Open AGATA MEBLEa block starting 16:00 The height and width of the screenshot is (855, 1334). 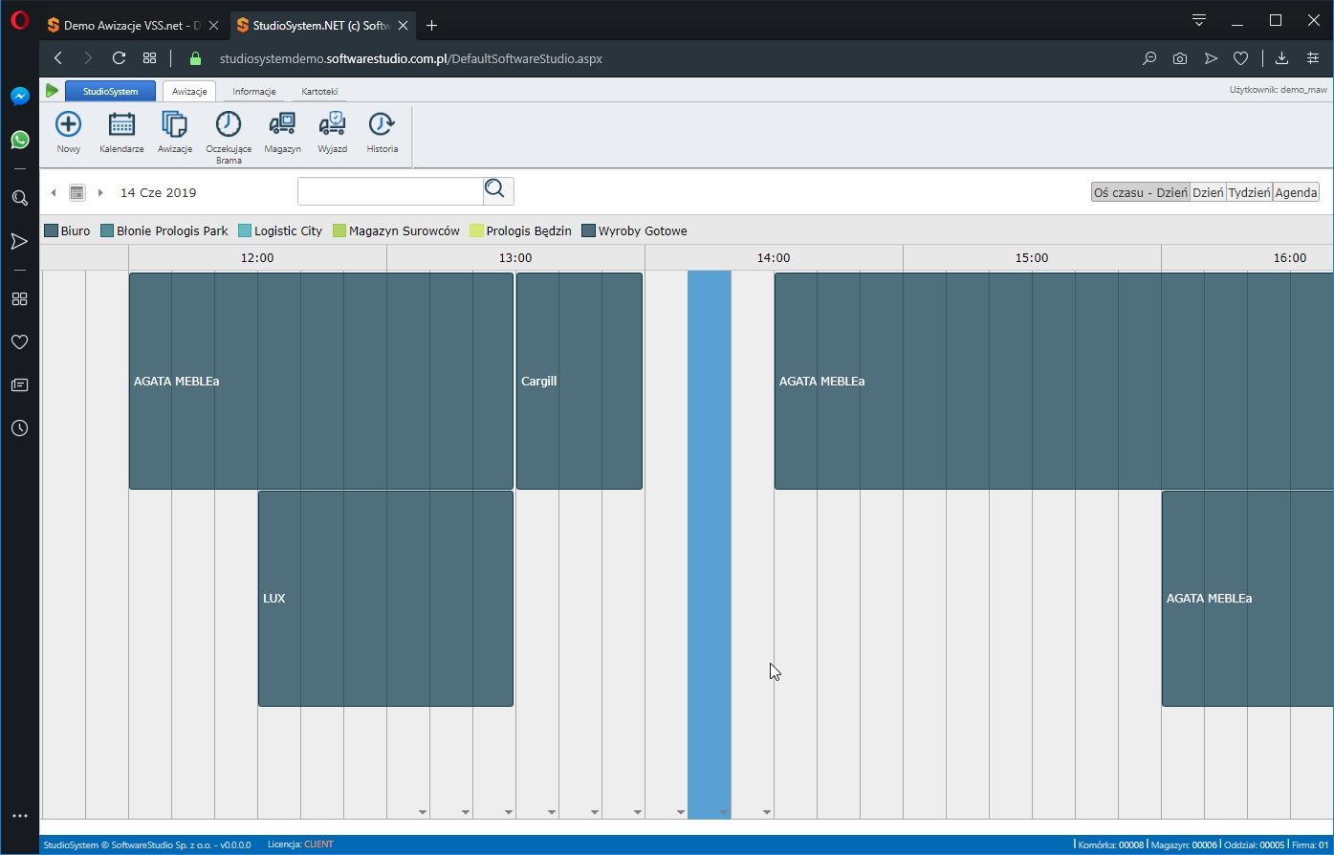pyautogui.click(x=1248, y=599)
